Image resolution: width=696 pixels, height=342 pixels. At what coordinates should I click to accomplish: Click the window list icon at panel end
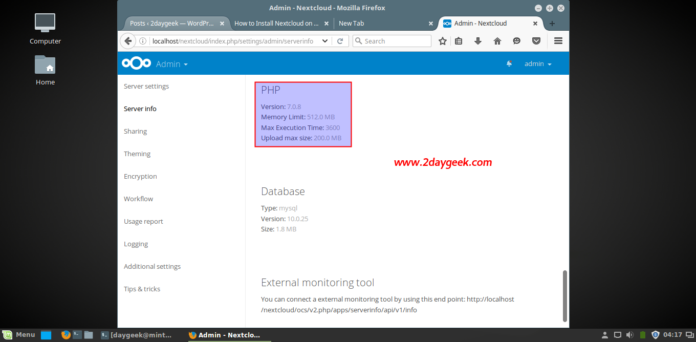click(689, 335)
